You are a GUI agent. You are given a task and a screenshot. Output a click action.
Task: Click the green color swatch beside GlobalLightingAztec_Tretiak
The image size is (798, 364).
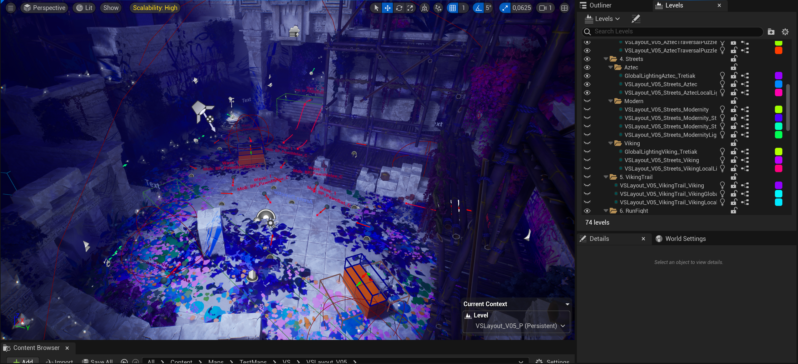(x=779, y=76)
